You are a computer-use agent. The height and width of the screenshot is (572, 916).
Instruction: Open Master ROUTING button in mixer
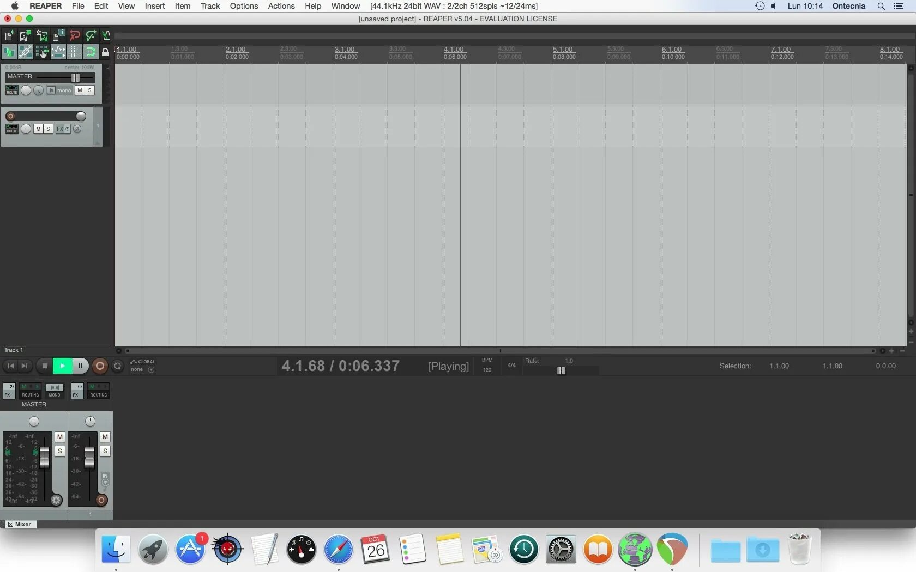pyautogui.click(x=30, y=391)
